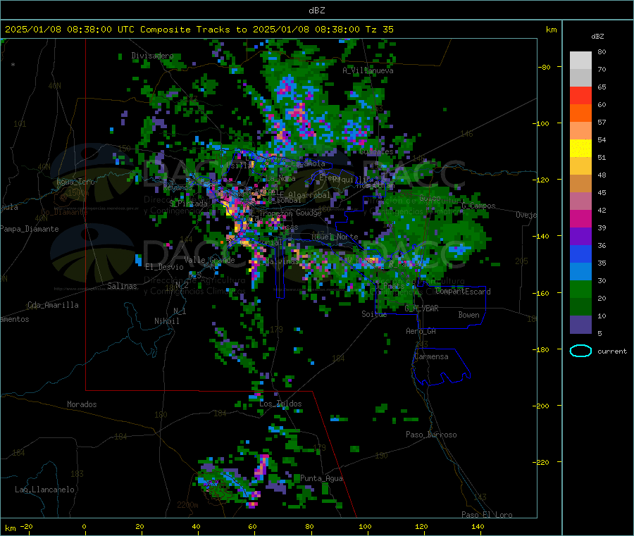The width and height of the screenshot is (634, 536).
Task: Click the strong echo cell near Punta_Agua
Action: [261, 466]
